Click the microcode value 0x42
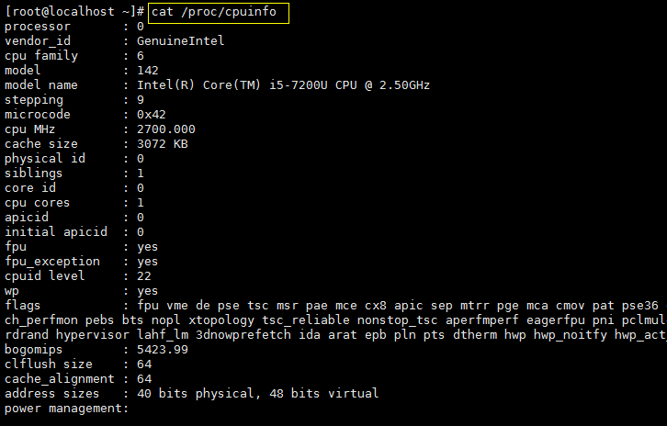 151,115
